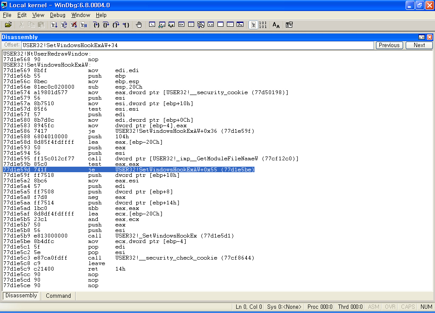Click the Restart debugging toolbar icon

64,25
